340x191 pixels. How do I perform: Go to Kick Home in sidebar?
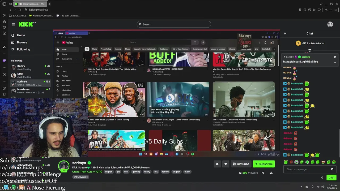[x=18, y=35]
